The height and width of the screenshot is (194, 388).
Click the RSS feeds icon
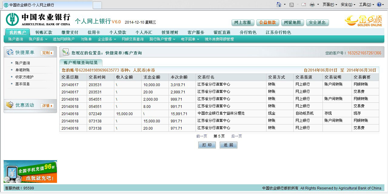click(292, 5)
